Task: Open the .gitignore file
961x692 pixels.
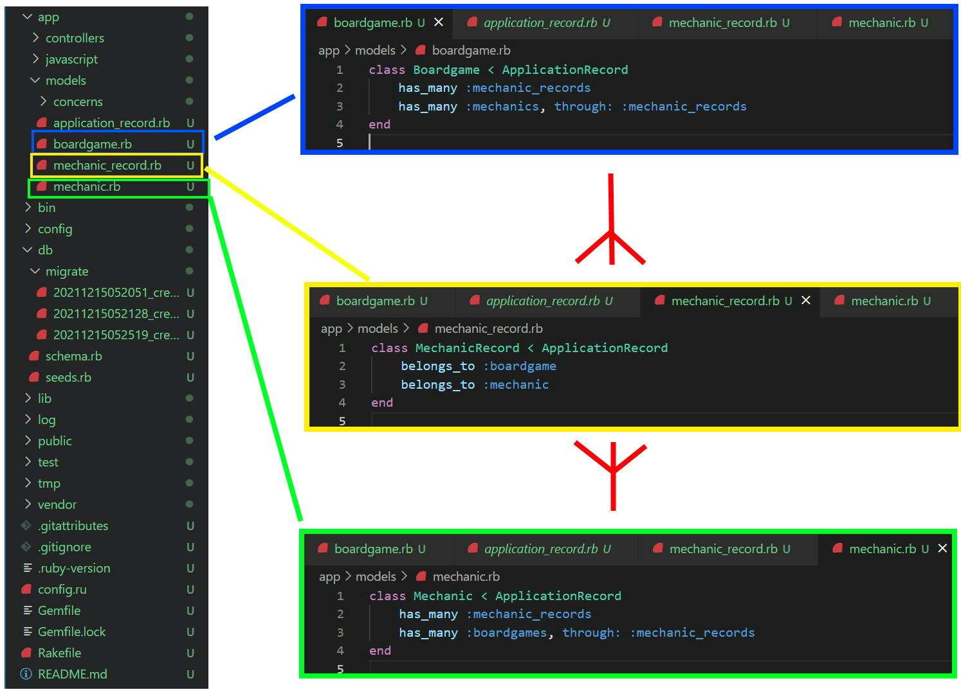Action: [x=64, y=547]
